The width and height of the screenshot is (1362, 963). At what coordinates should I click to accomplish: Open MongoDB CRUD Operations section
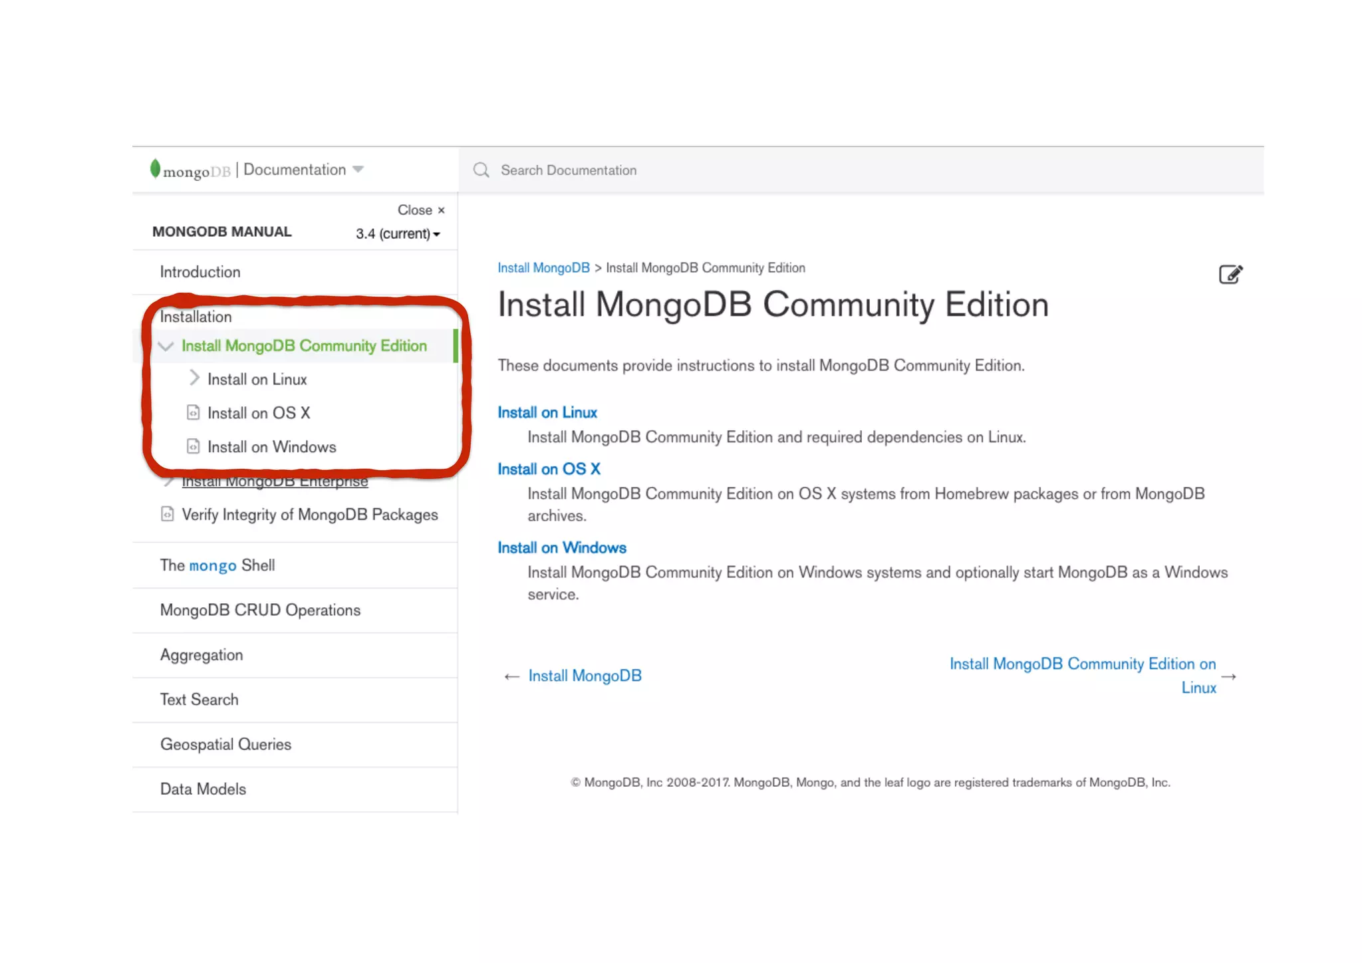coord(260,610)
